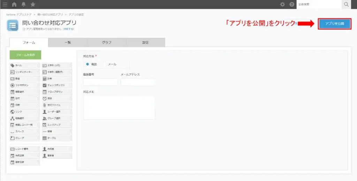The width and height of the screenshot is (357, 181).
Task: Select the リンク field item
Action: point(25,112)
